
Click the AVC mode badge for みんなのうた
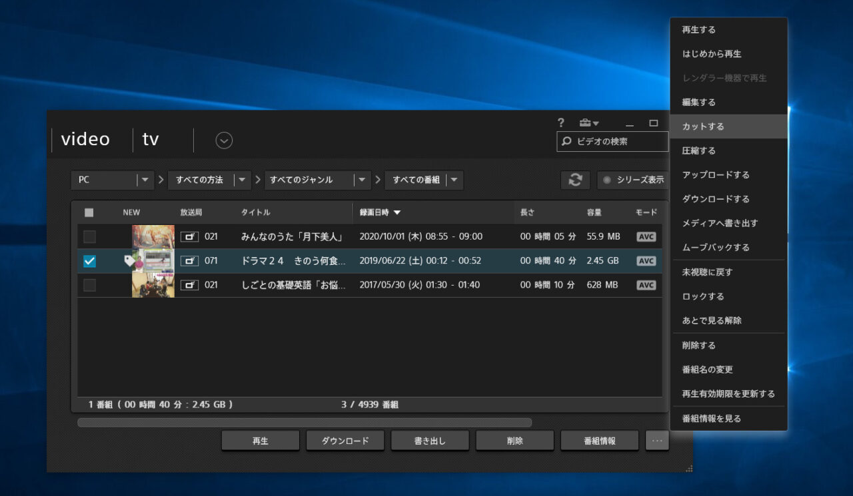pyautogui.click(x=646, y=237)
